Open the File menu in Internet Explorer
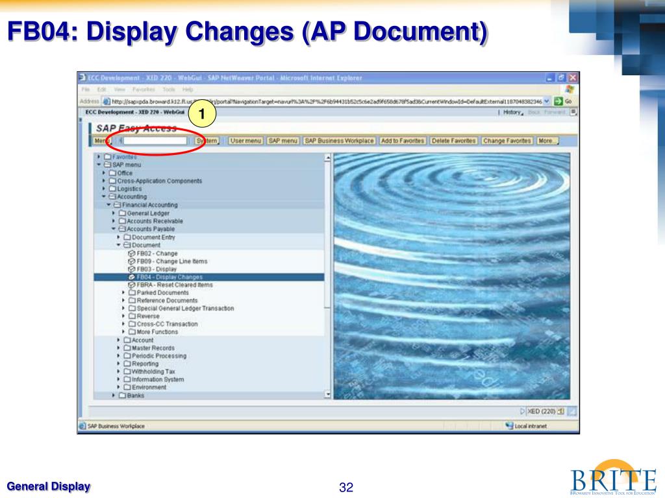The height and width of the screenshot is (498, 665). (86, 89)
